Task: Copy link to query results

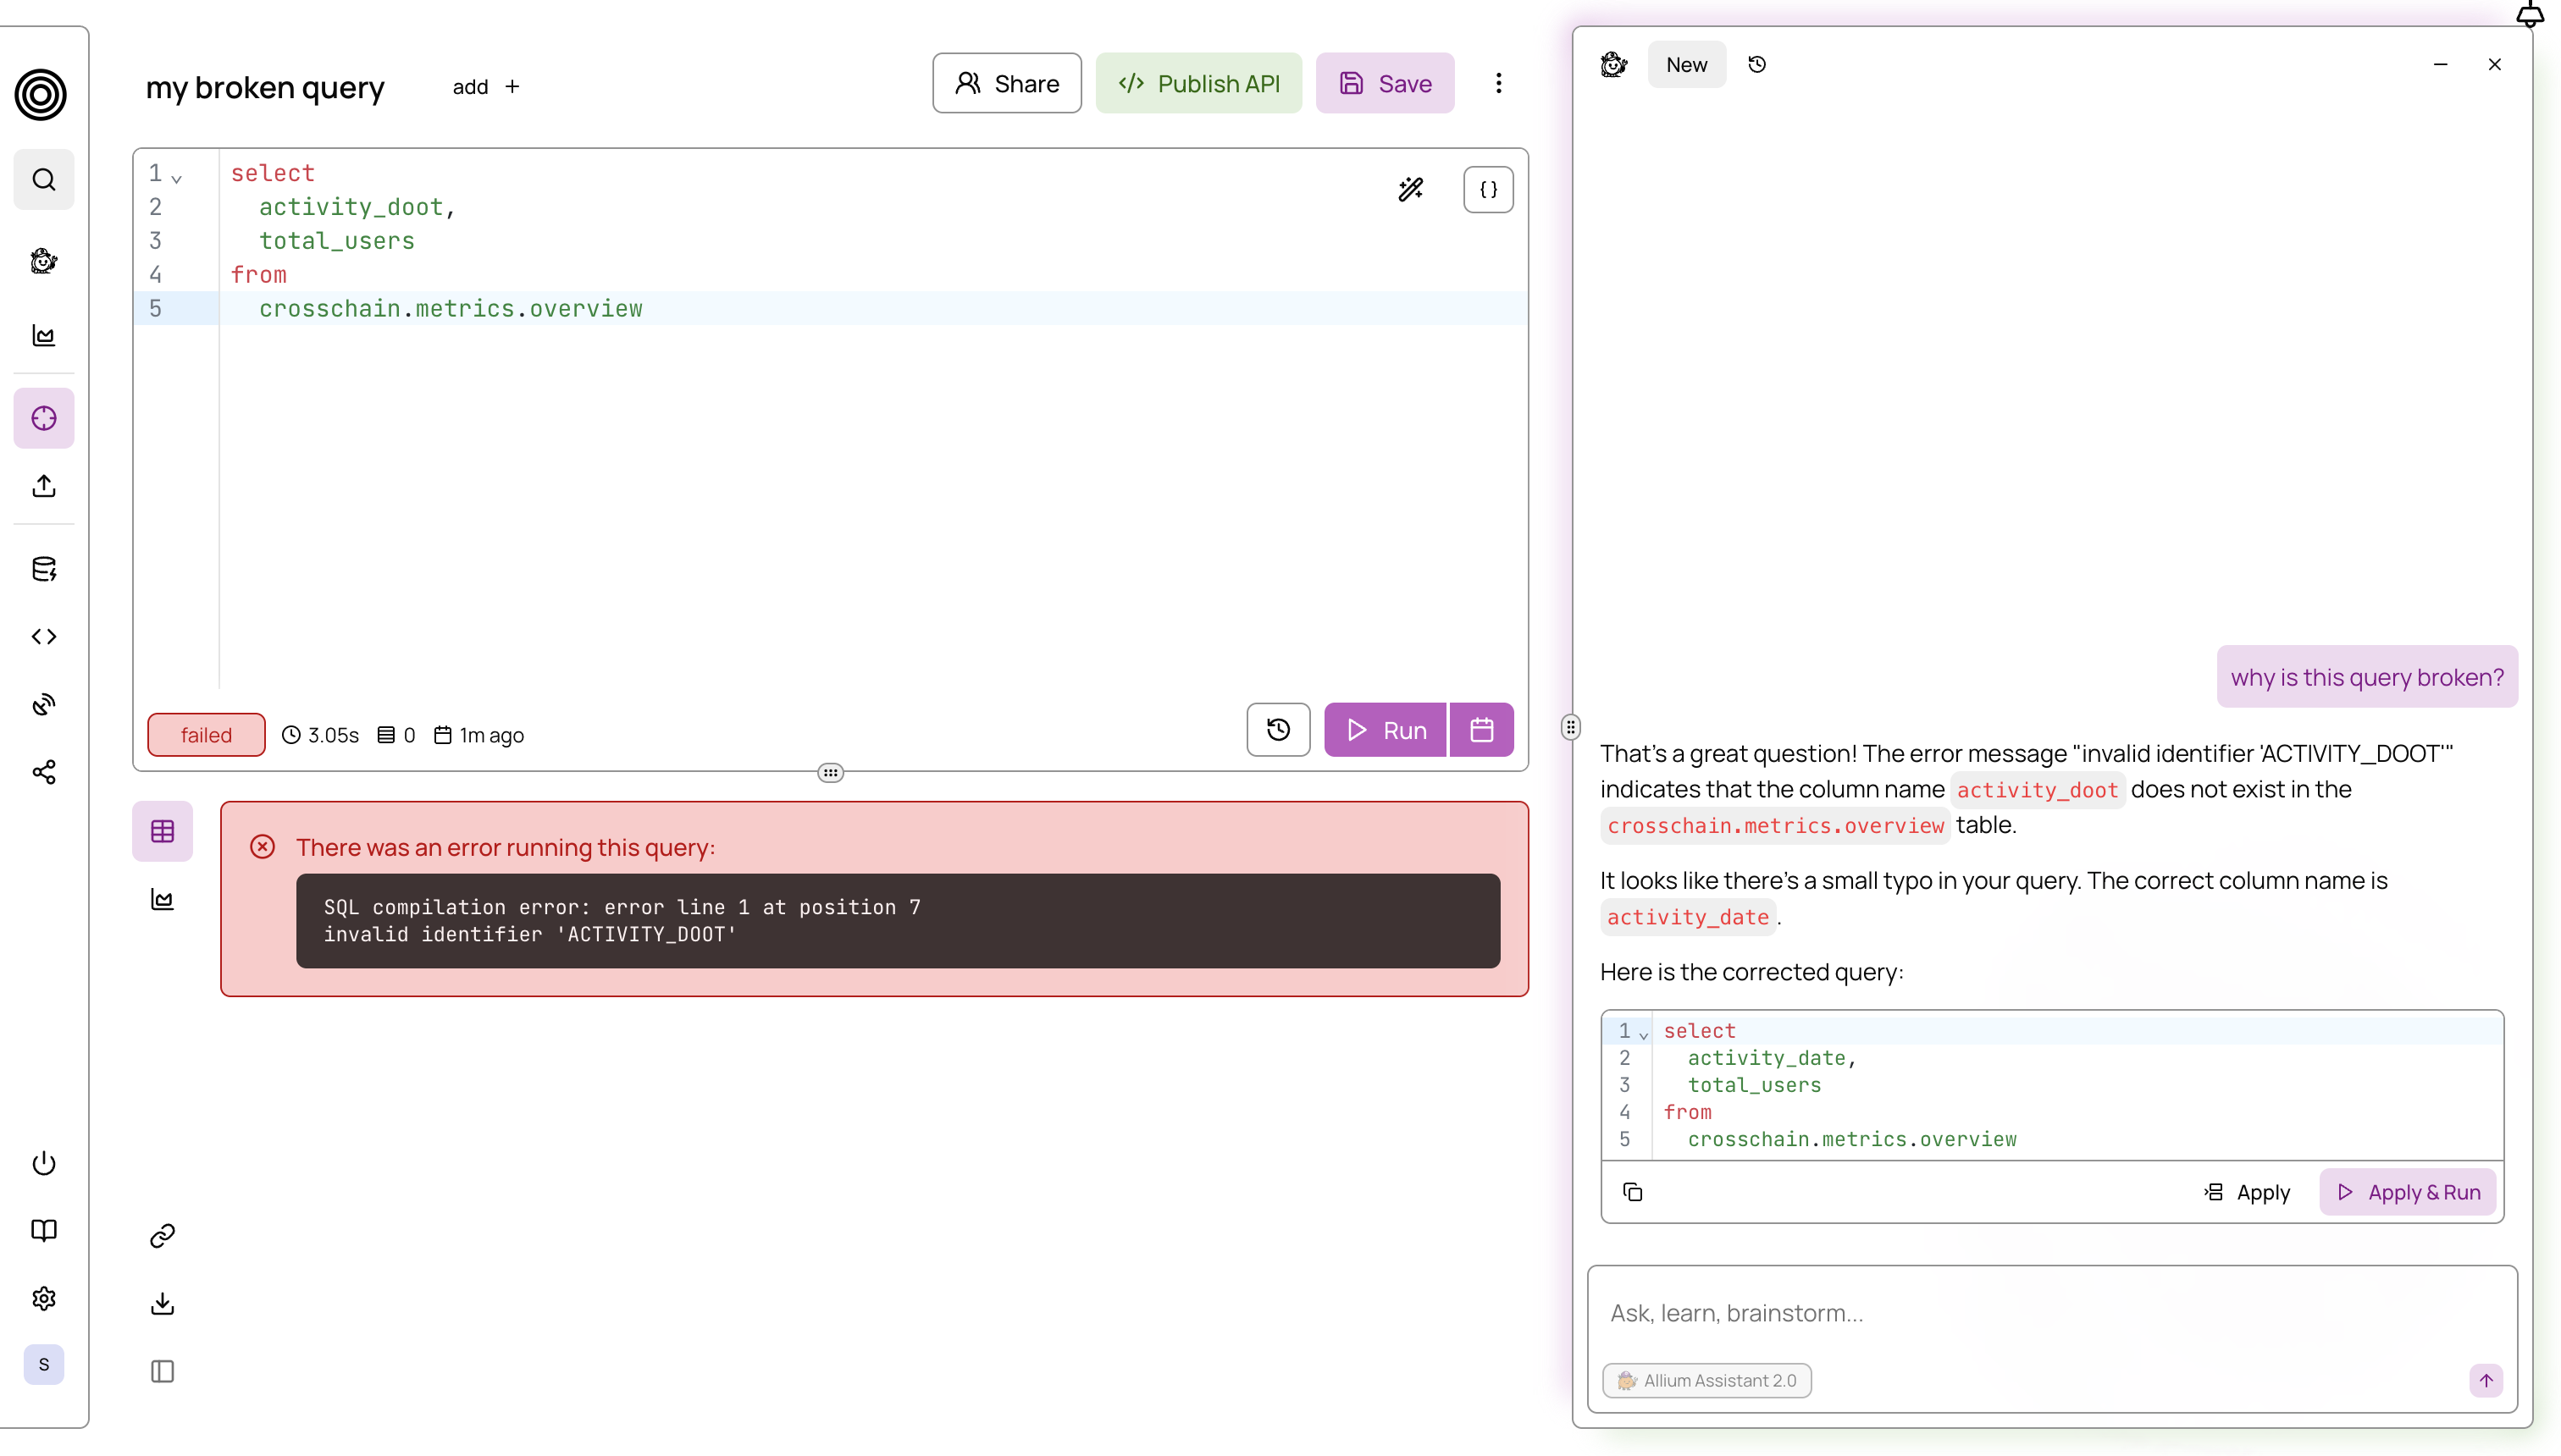Action: coord(162,1236)
